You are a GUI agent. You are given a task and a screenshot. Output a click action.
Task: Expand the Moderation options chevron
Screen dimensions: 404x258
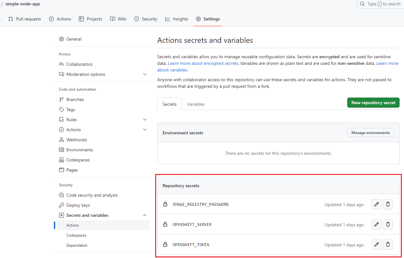[x=145, y=74]
